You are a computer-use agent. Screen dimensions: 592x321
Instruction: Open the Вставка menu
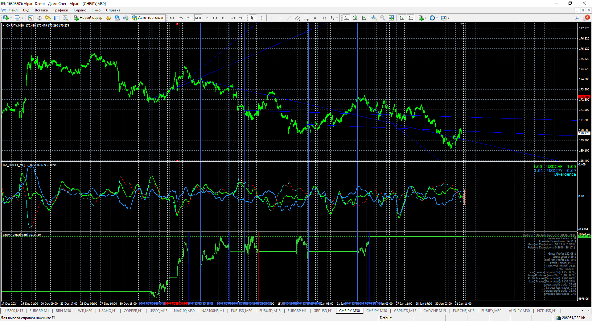pos(41,10)
